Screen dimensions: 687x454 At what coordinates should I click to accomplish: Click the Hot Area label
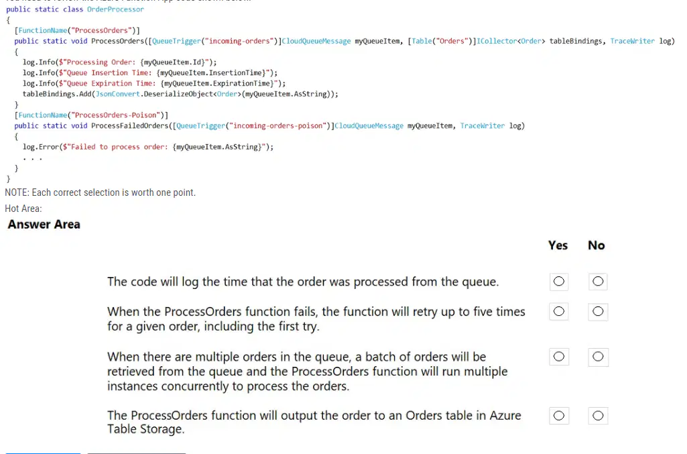(23, 209)
